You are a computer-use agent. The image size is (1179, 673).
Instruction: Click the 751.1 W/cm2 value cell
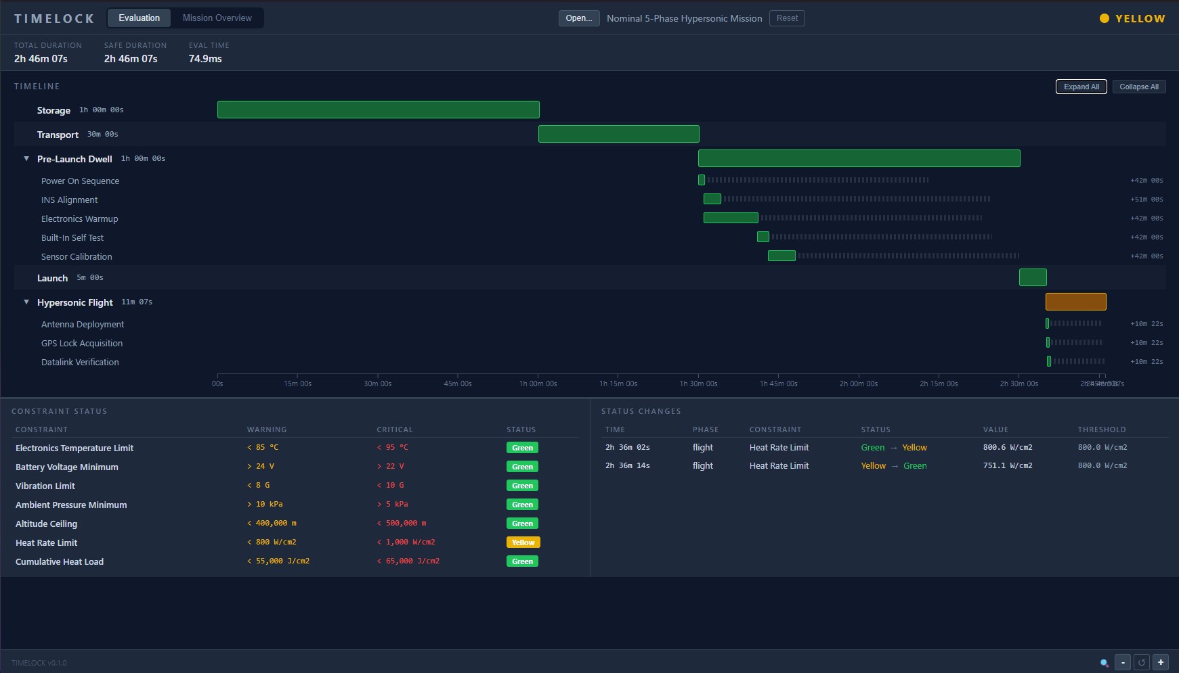click(x=1008, y=465)
